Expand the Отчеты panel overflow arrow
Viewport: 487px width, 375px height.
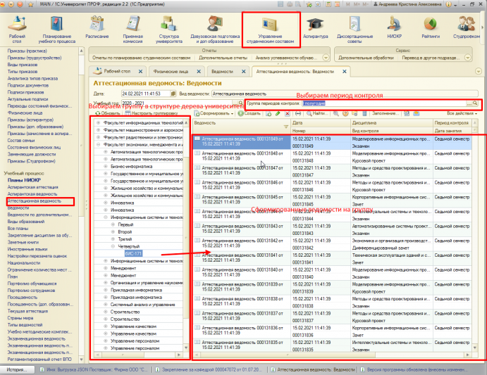[x=326, y=58]
